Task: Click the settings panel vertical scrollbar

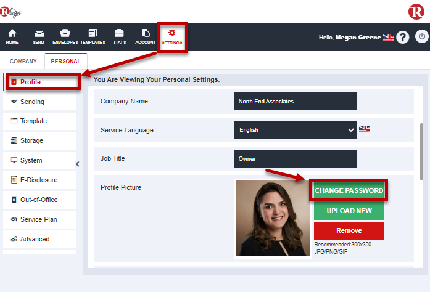Action: (421, 152)
